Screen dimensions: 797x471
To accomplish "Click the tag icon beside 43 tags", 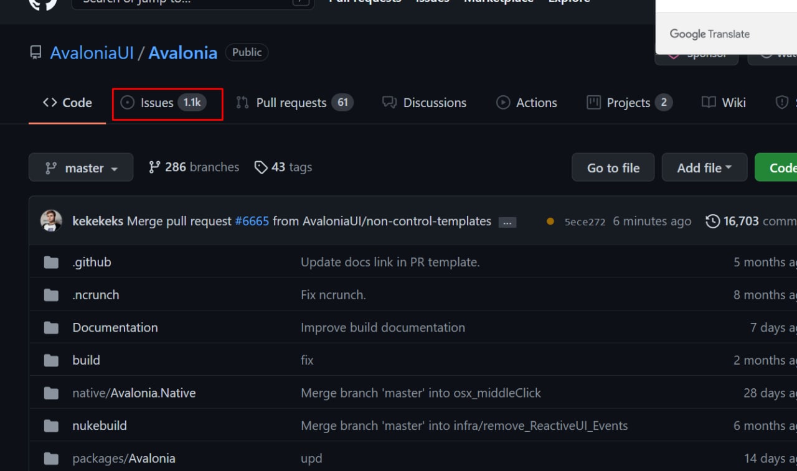I will click(x=261, y=167).
